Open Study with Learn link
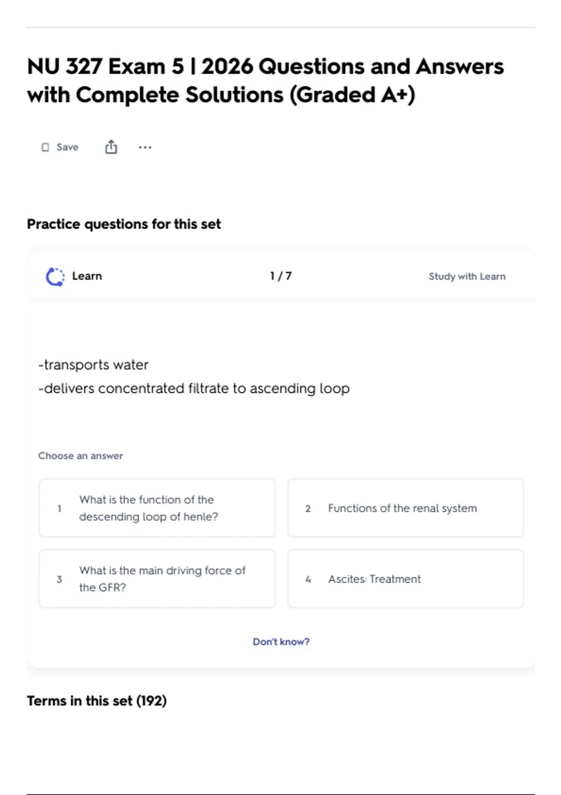Image resolution: width=561 pixels, height=795 pixels. tap(467, 276)
